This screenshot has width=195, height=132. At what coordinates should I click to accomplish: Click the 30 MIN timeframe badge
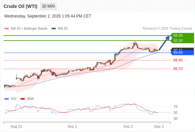(48, 6)
